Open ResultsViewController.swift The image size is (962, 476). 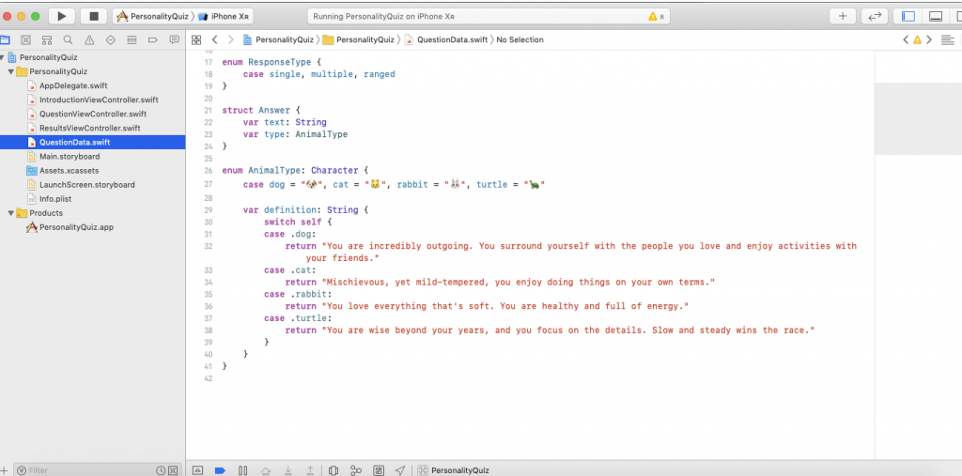click(x=84, y=129)
